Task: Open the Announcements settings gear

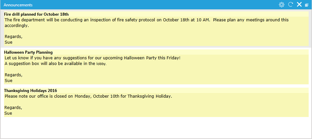Action: tap(281, 5)
